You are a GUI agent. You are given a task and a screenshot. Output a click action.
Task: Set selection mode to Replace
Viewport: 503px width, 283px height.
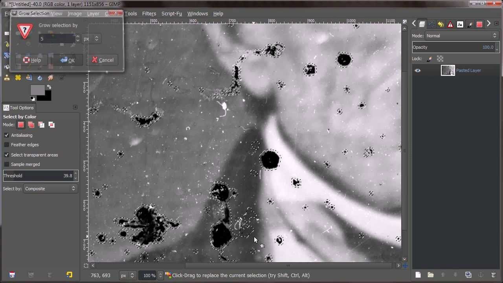[x=21, y=125]
